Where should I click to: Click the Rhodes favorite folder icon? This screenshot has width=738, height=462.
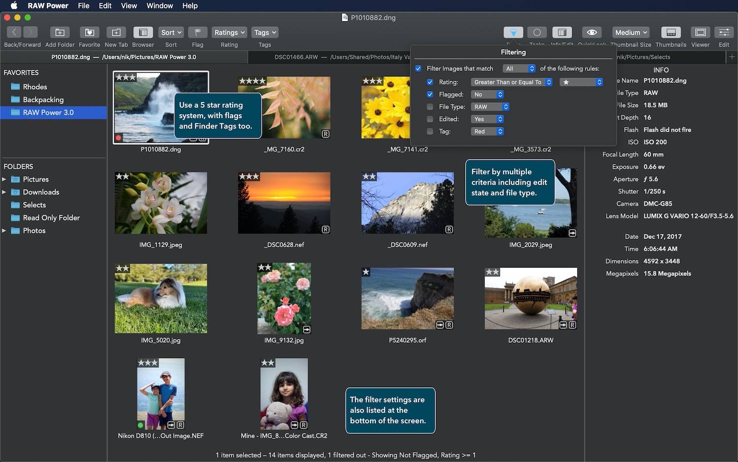point(15,87)
